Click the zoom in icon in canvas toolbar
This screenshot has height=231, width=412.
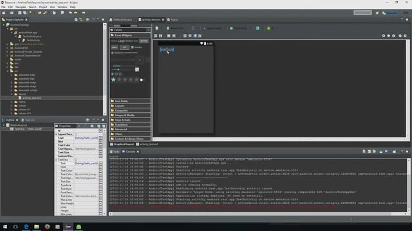405,36
